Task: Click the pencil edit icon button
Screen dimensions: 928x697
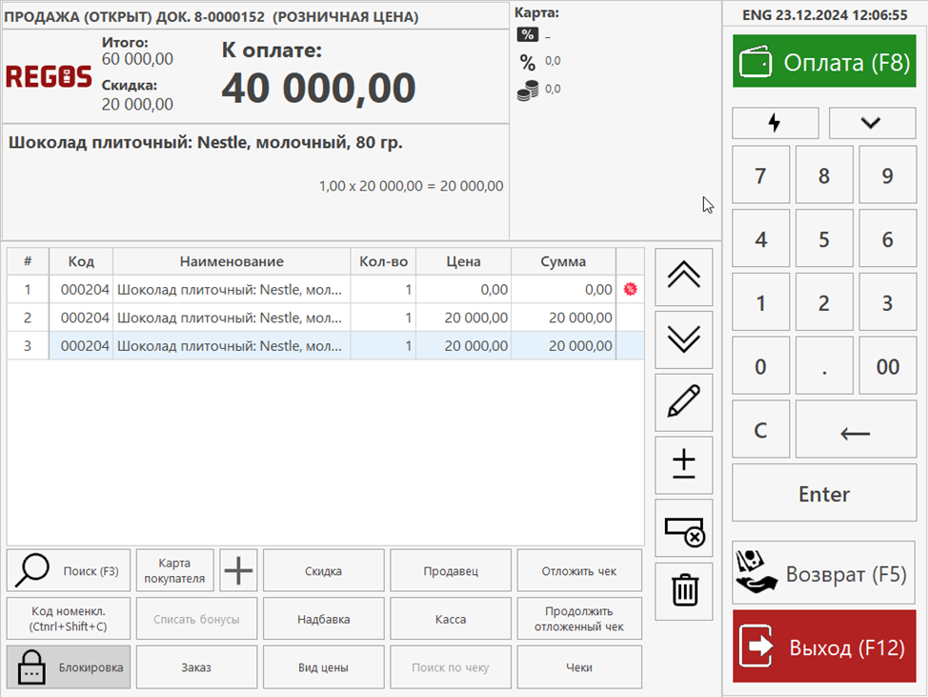Action: coord(684,402)
